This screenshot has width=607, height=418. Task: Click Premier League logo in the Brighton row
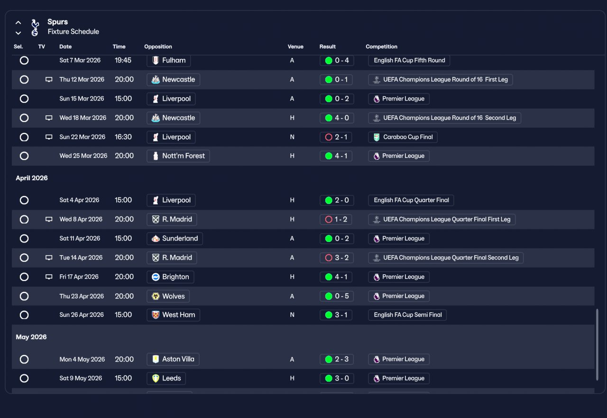pos(377,277)
